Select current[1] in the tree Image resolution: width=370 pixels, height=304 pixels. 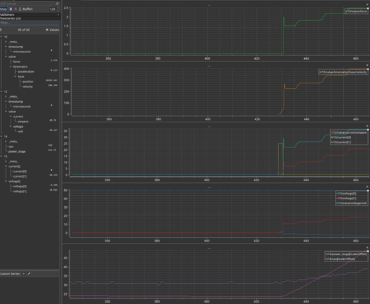coord(20,176)
